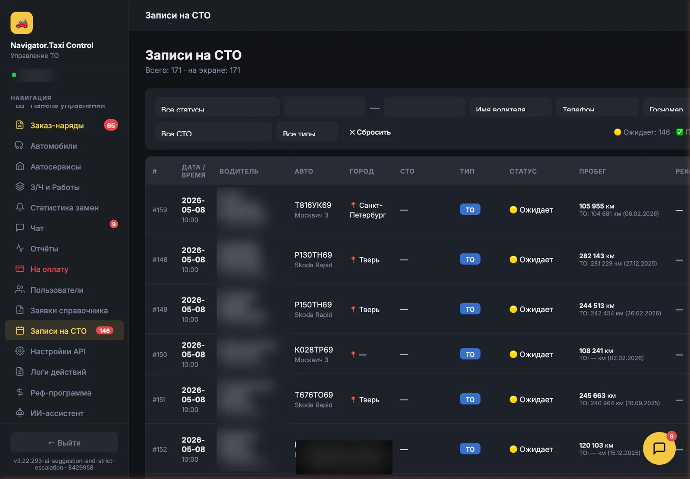Go to Автосервисы menu item
This screenshot has width=690, height=479.
(64, 166)
